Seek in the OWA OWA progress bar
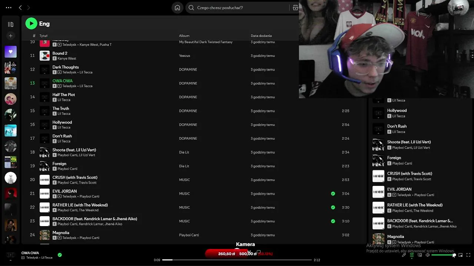Viewport: 474px width, 266px height. 237,260
